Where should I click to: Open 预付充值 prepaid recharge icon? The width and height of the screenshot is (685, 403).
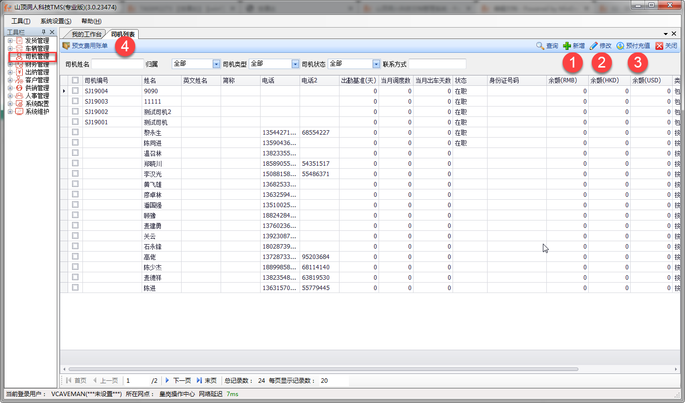620,46
